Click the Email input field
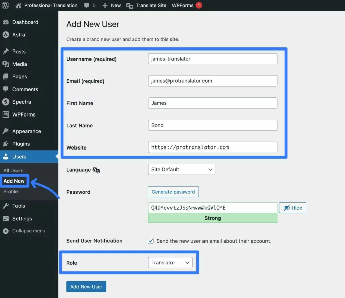The image size is (345, 298). pyautogui.click(x=213, y=81)
